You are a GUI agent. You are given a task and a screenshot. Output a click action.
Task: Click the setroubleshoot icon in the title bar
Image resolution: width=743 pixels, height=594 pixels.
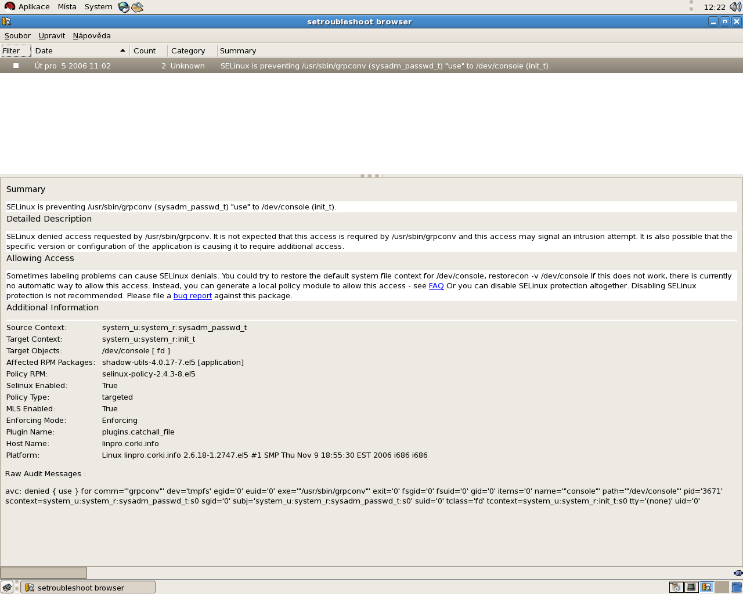6,21
